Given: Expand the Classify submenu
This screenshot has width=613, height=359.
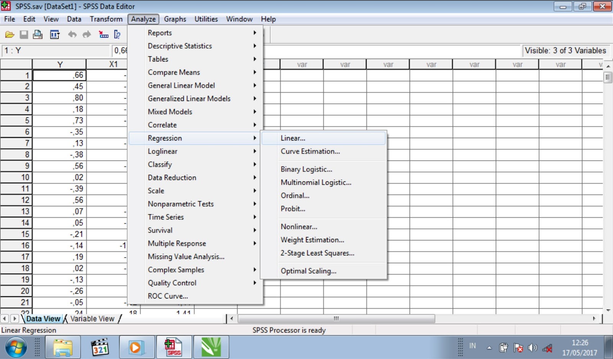Looking at the screenshot, I should tap(195, 164).
